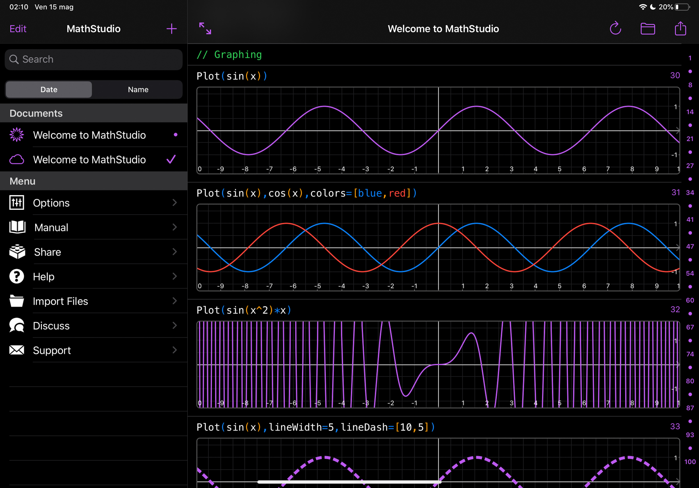The height and width of the screenshot is (488, 699).
Task: Jump to line 34 in the line index
Action: tap(690, 193)
